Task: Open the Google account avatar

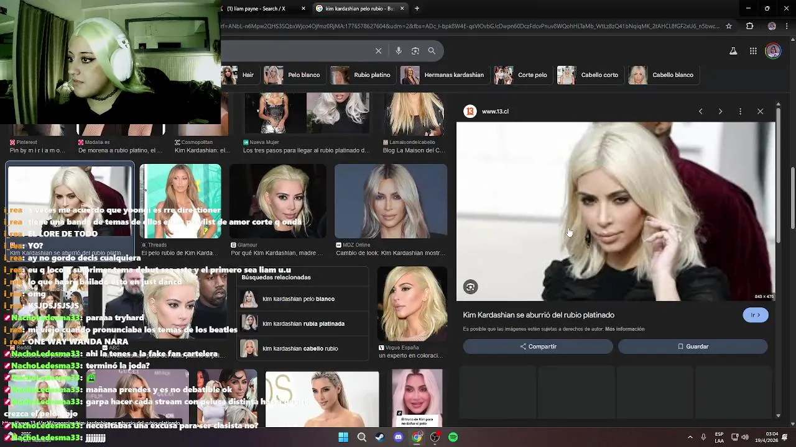Action: click(x=773, y=51)
